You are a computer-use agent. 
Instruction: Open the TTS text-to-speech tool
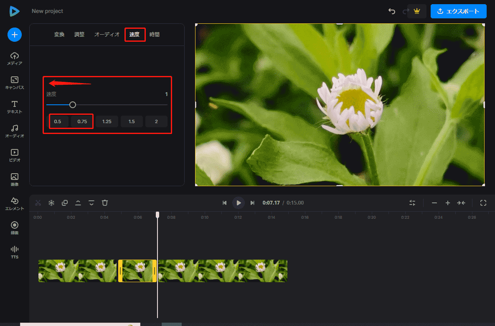tap(15, 253)
